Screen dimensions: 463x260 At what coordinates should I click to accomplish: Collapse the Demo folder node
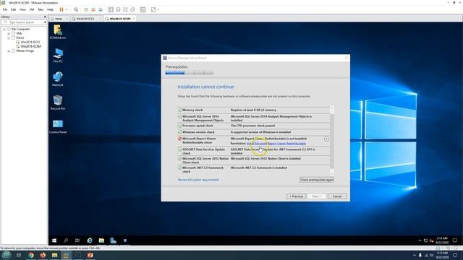tap(9, 38)
